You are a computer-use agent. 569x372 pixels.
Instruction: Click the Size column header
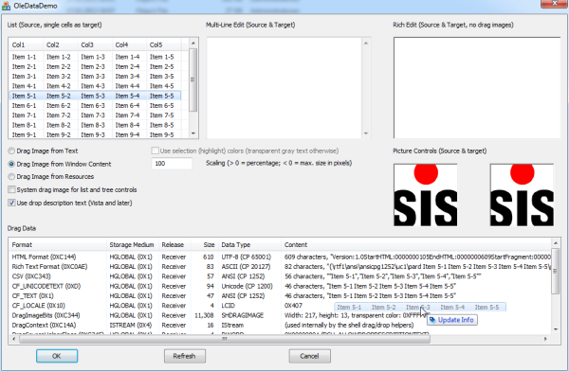point(204,245)
